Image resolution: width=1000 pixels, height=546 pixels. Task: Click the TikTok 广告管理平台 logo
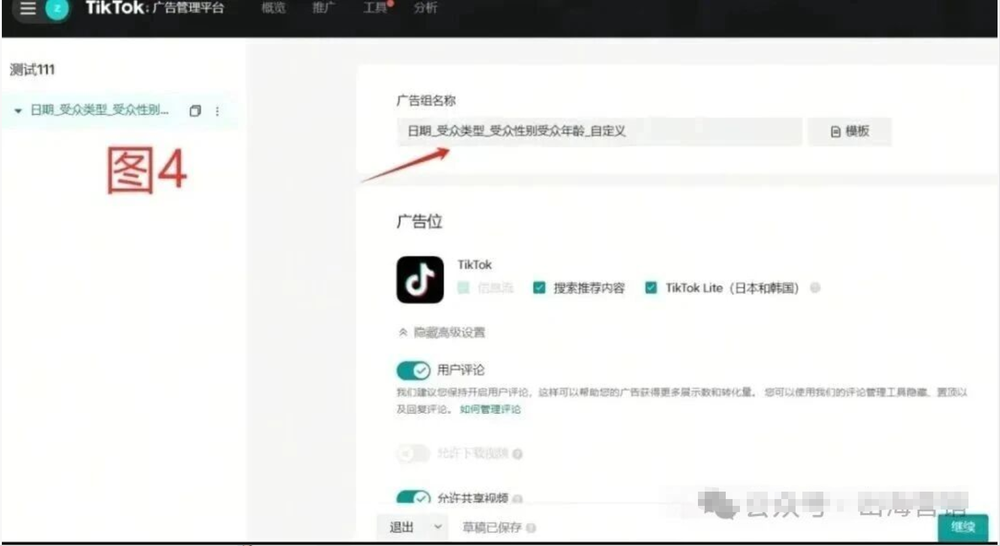click(x=154, y=8)
